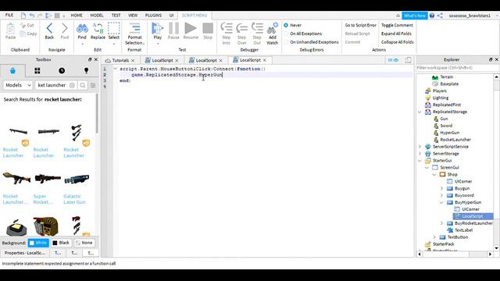Click the What's New button
The image size is (500, 281).
pos(414,16)
